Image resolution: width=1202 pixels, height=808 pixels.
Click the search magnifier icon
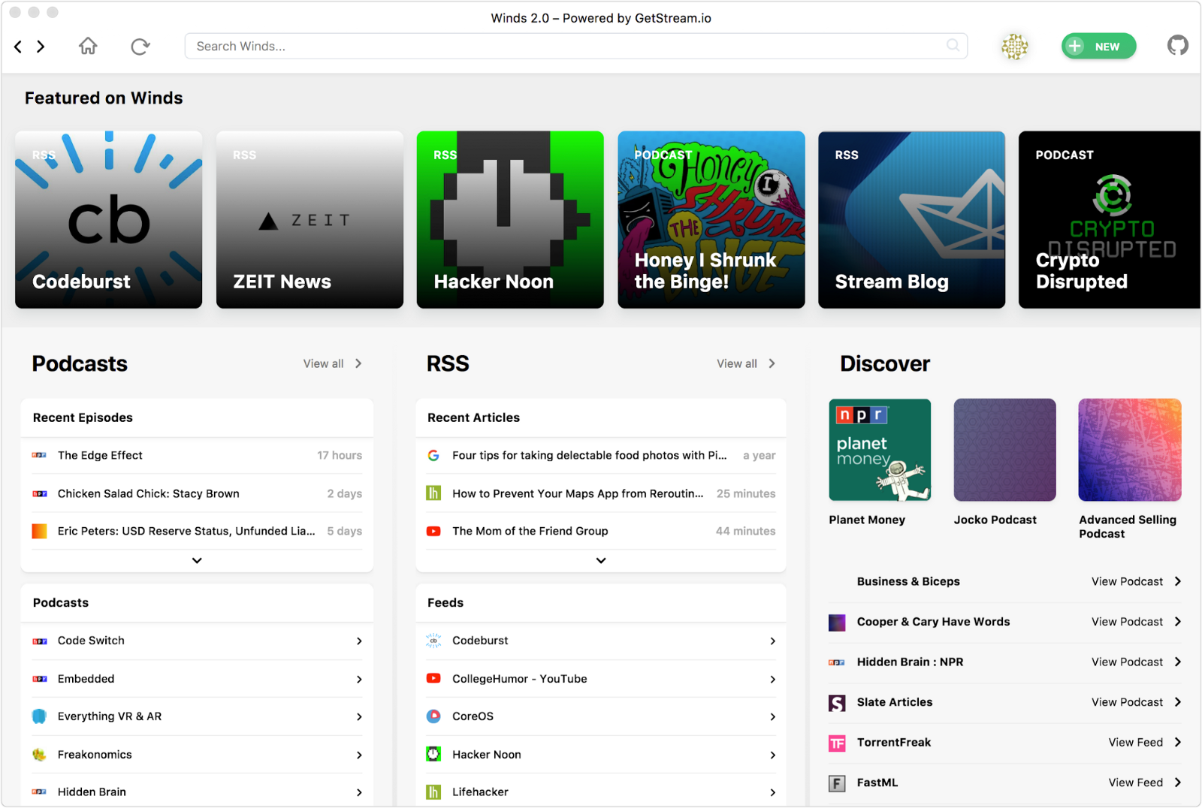(x=953, y=46)
